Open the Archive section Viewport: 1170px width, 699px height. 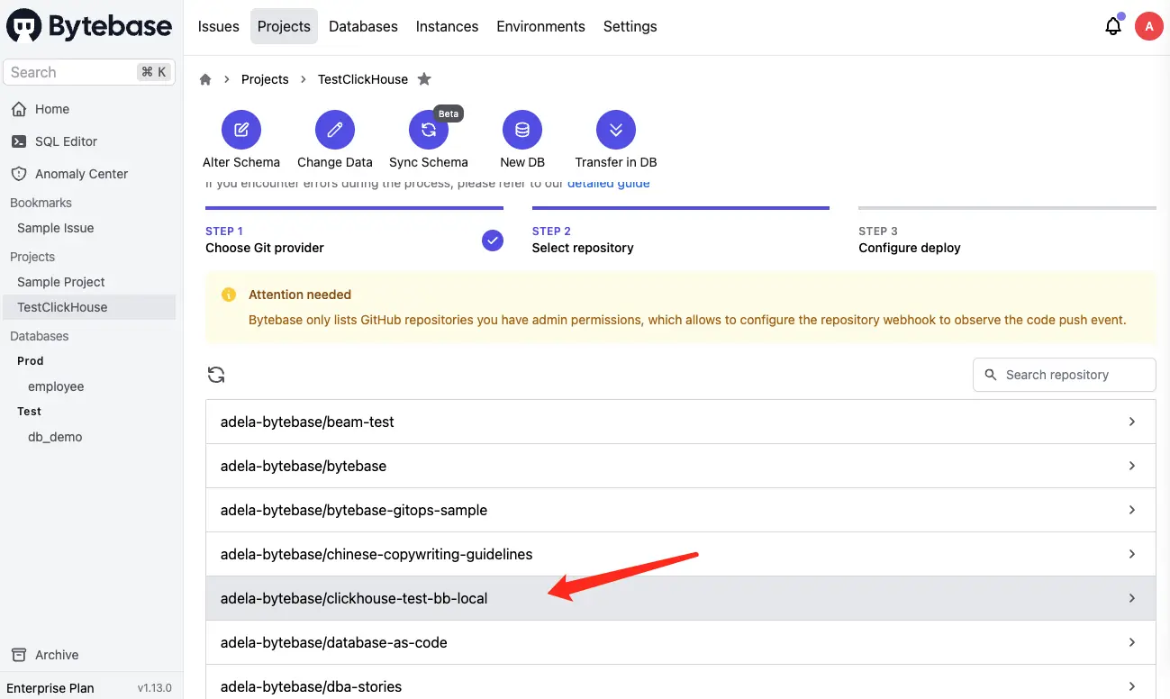(57, 655)
